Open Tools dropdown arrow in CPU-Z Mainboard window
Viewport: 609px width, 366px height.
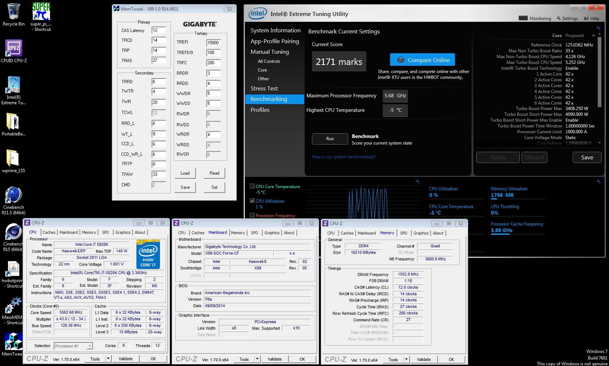point(257,359)
